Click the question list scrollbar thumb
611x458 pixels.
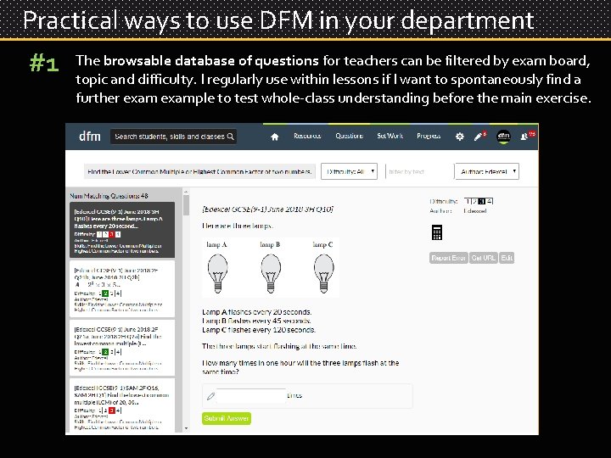(186, 205)
